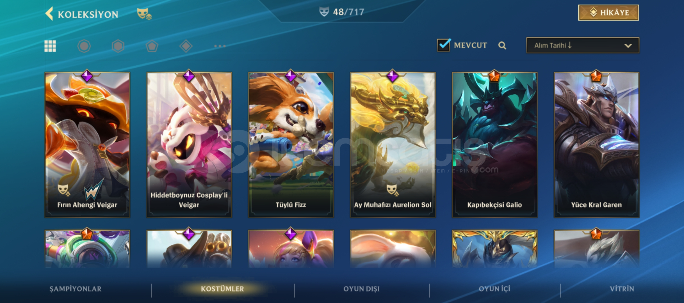Go back using the Koleksiyon arrow
The image size is (684, 303).
(49, 14)
